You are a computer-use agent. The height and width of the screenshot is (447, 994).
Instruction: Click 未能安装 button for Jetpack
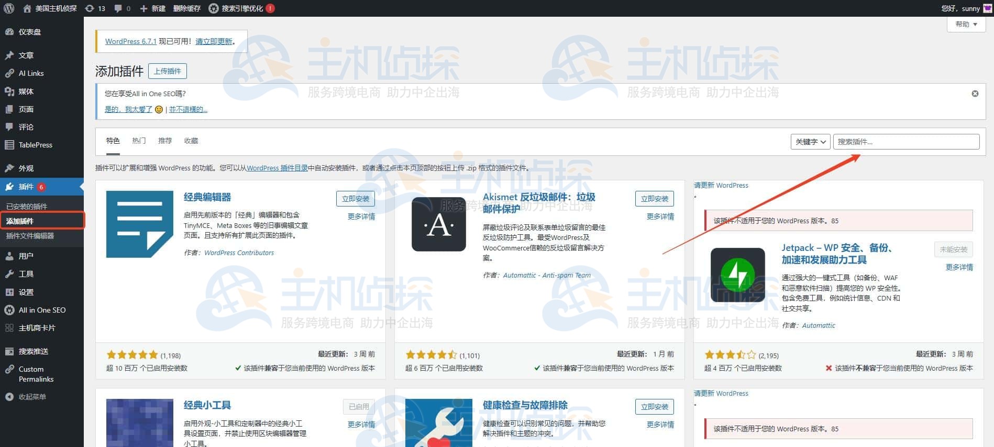pos(954,249)
